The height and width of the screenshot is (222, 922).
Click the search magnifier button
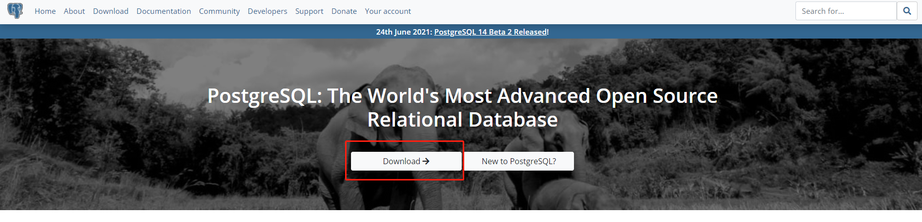(907, 11)
